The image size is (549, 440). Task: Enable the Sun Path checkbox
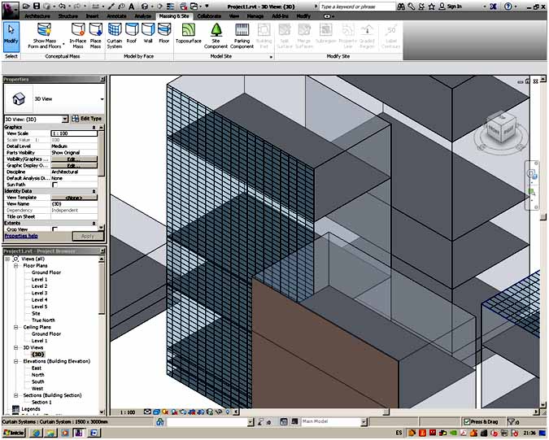(x=55, y=185)
